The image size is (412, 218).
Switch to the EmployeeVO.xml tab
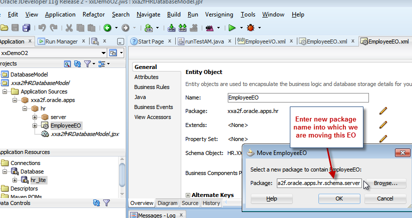coord(265,41)
